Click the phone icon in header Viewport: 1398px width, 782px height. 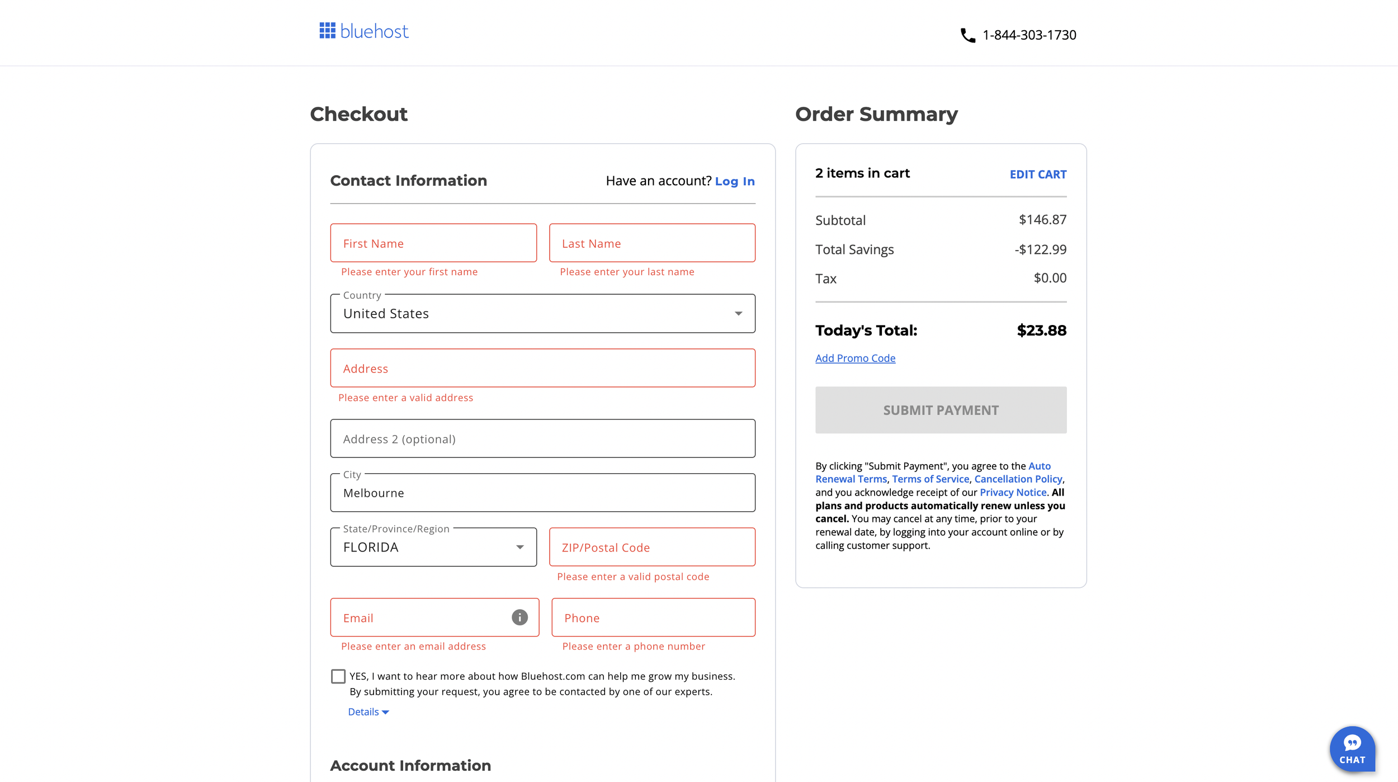tap(967, 35)
